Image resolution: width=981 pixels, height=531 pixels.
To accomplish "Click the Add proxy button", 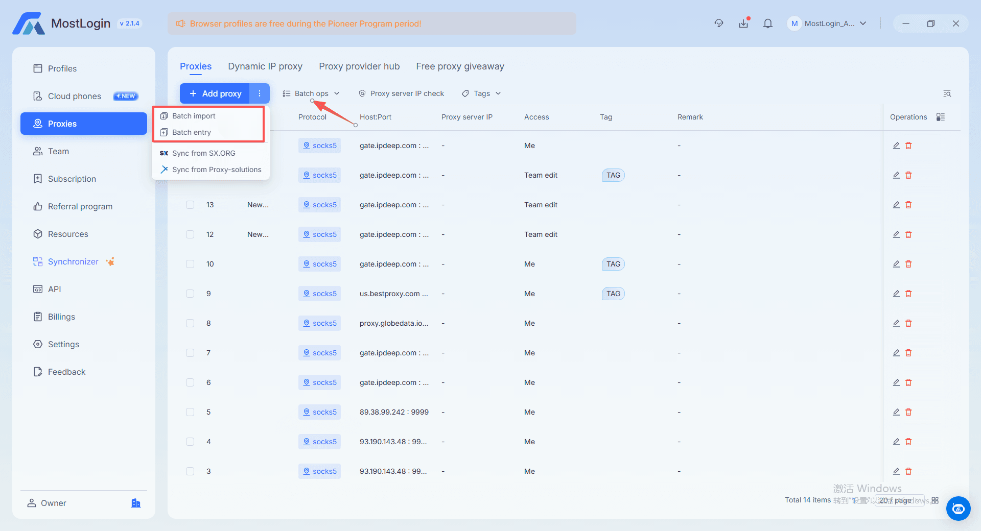I will (215, 93).
